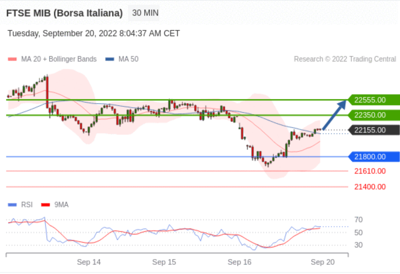Click the MA 20 + Bollinger Bands legend label
The width and height of the screenshot is (400, 274).
59,59
